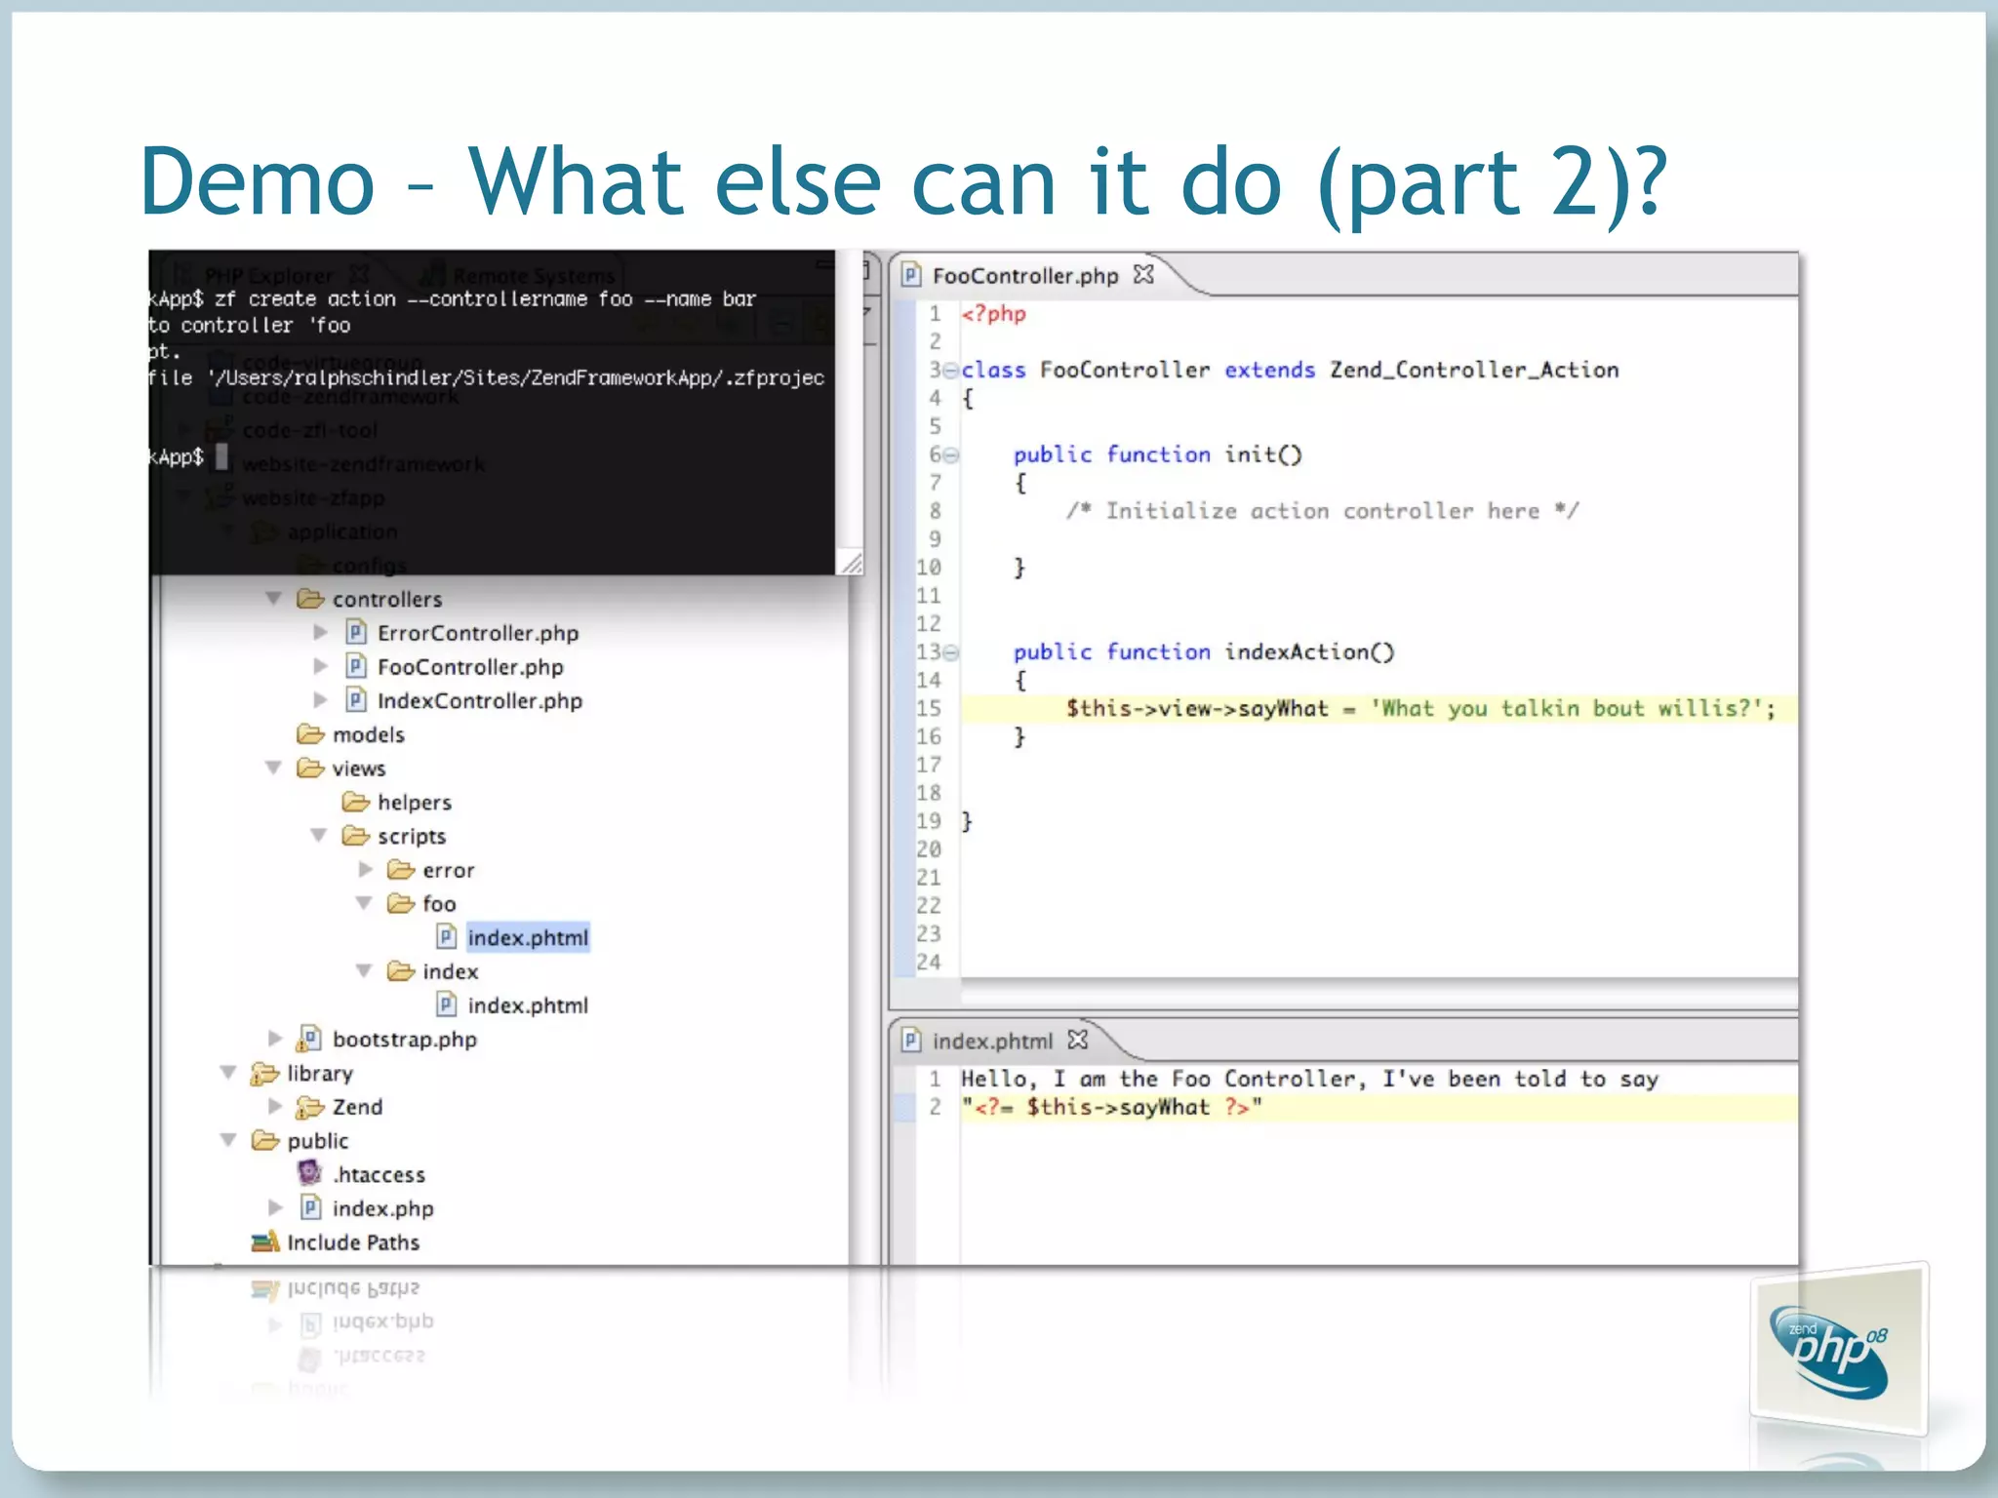Select the models folder label
The width and height of the screenshot is (1998, 1498).
[368, 734]
